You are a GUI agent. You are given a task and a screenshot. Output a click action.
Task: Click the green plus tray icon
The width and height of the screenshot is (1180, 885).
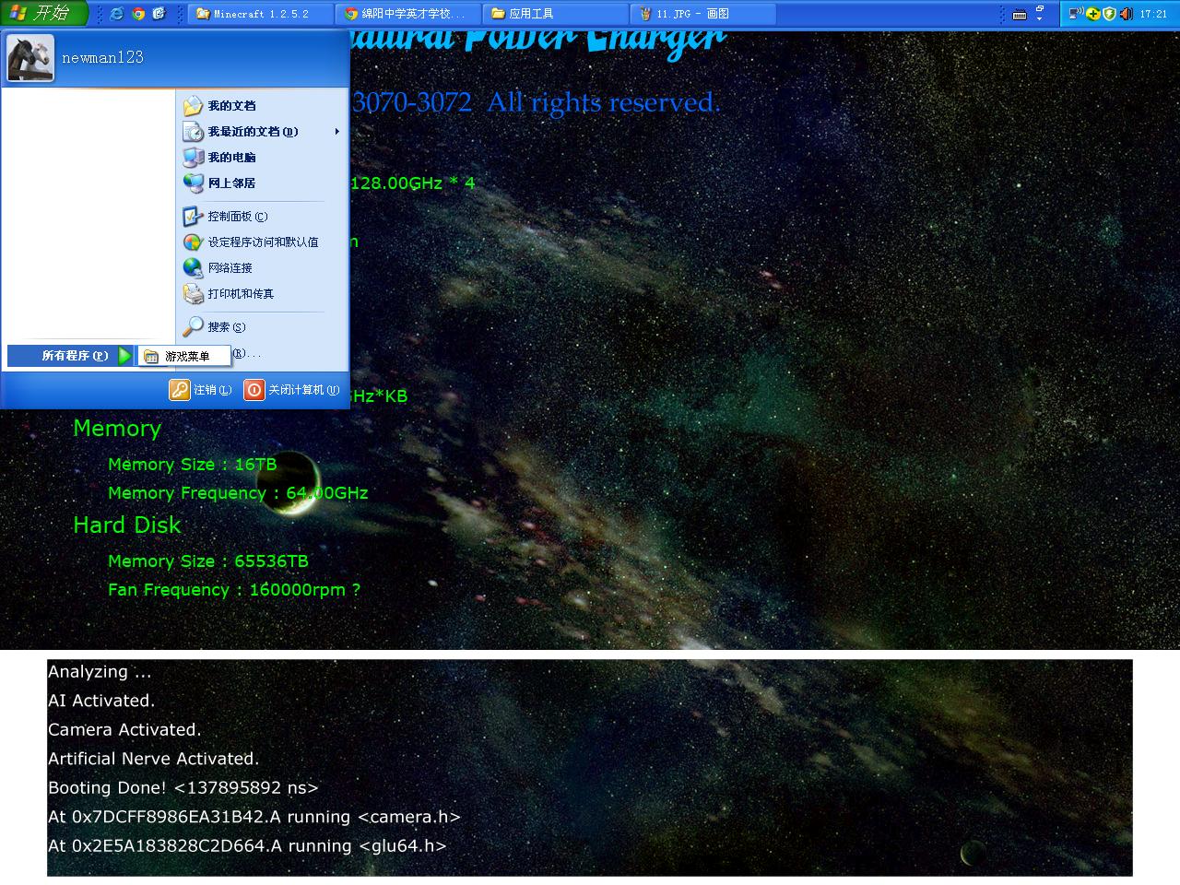point(1092,14)
